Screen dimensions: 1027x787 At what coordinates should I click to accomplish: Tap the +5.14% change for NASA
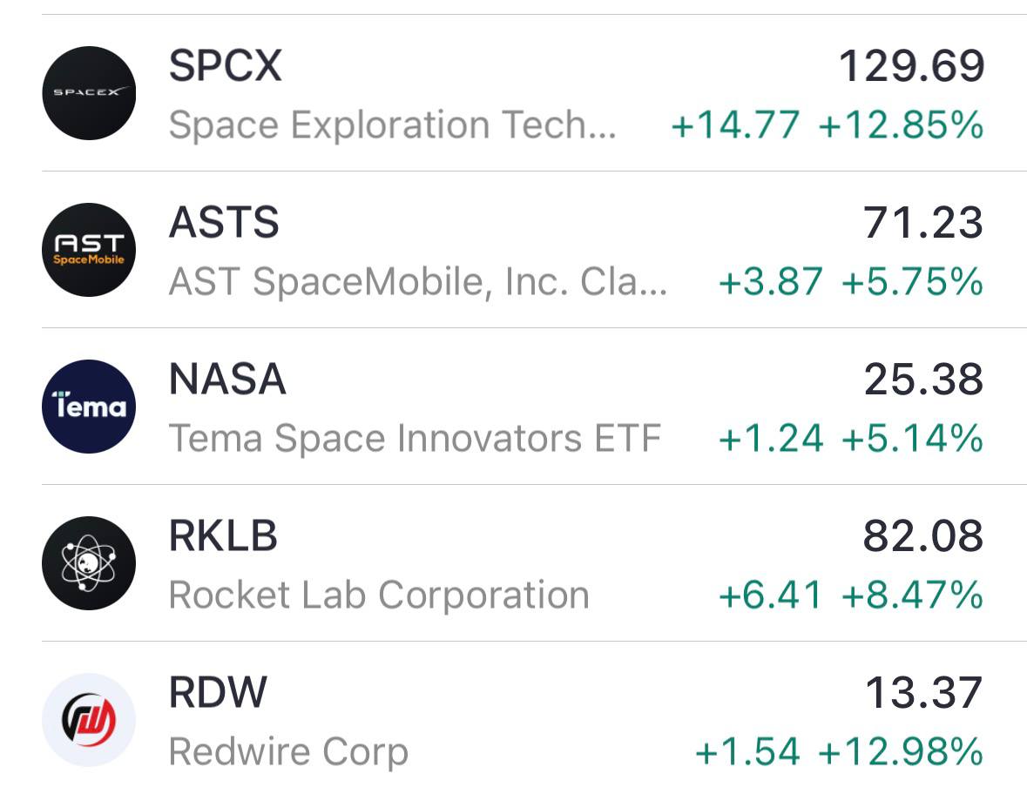click(912, 438)
